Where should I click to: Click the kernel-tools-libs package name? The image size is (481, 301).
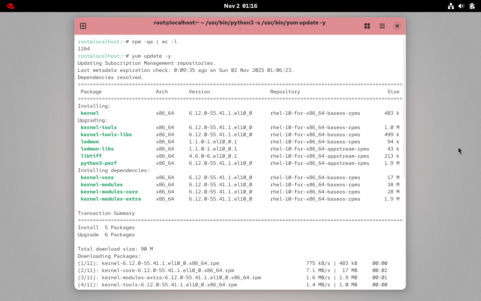[x=106, y=134]
